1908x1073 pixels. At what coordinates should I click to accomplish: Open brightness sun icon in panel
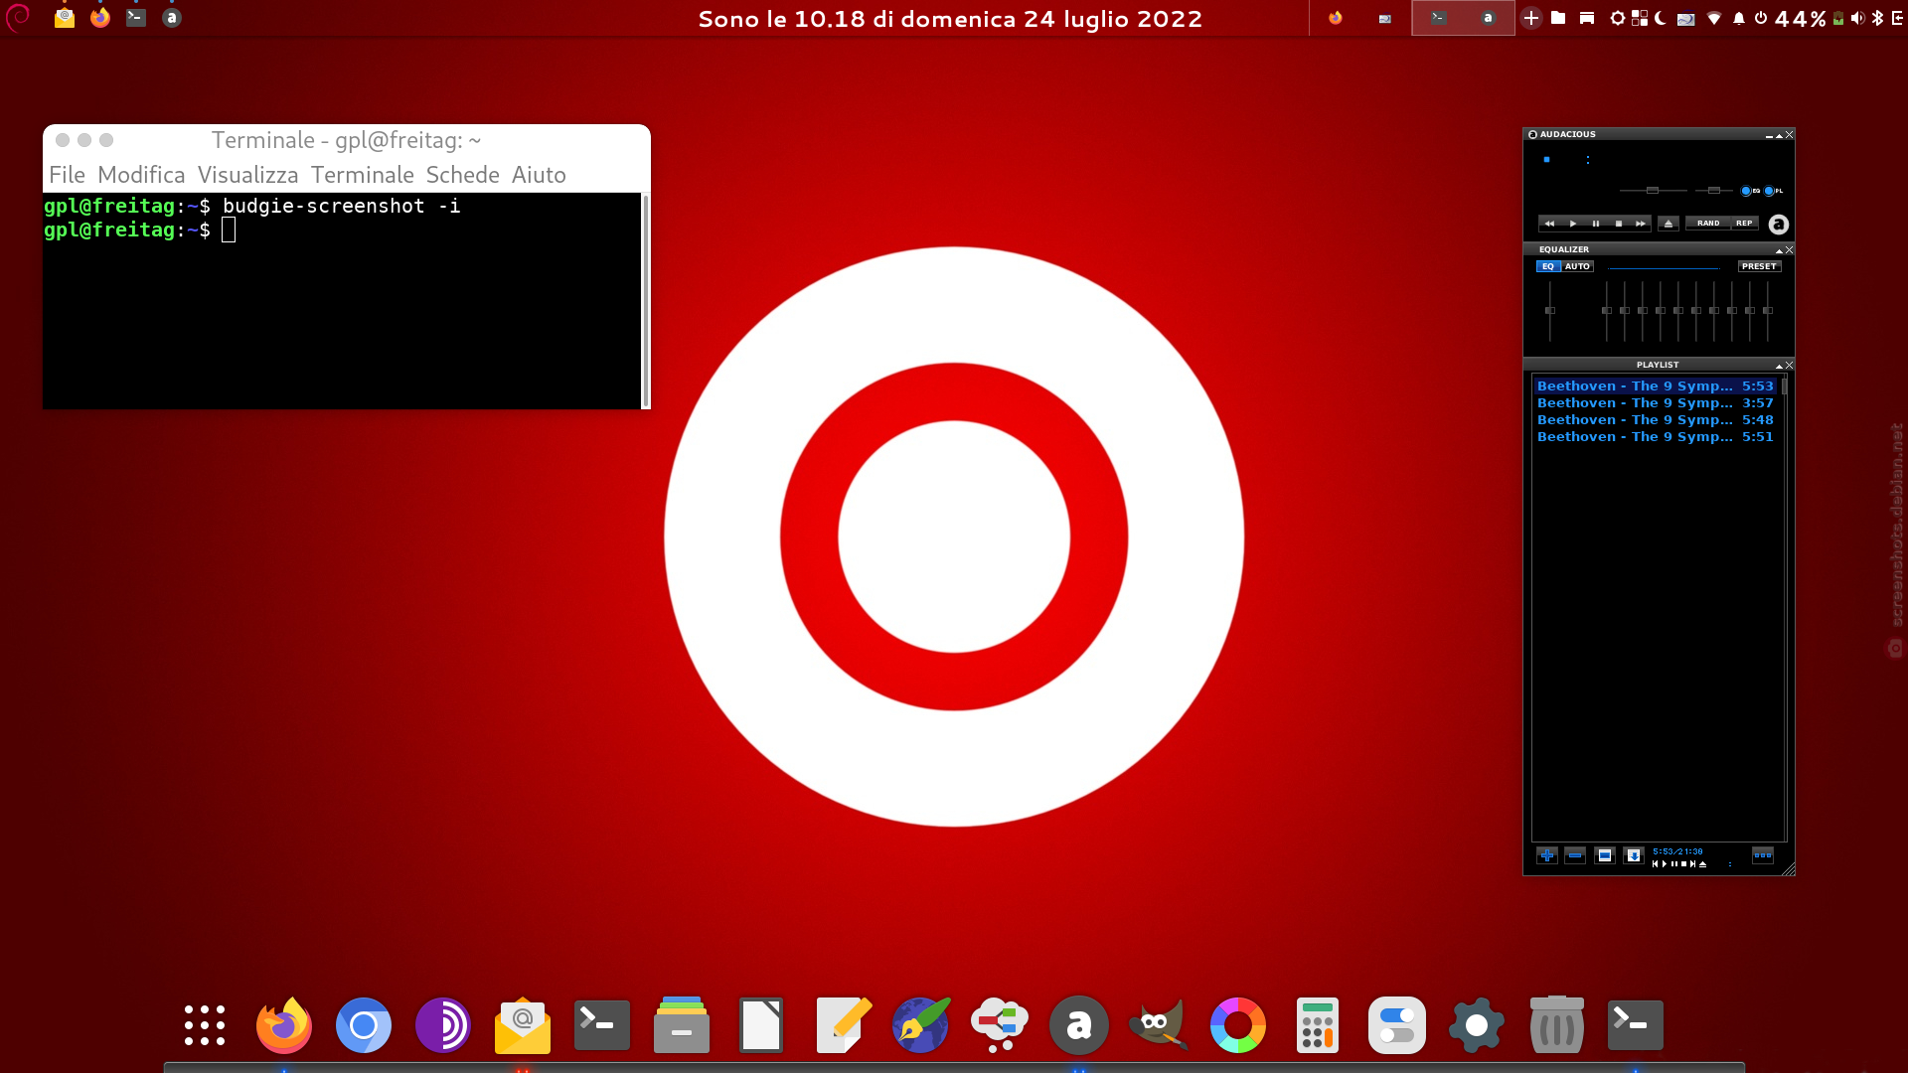[1618, 18]
